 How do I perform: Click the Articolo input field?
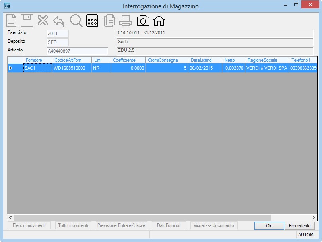click(x=78, y=51)
